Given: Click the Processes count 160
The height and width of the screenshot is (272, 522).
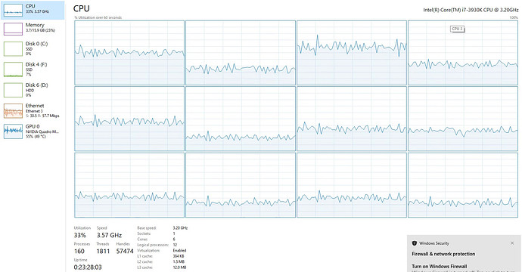Looking at the screenshot, I should coord(79,251).
